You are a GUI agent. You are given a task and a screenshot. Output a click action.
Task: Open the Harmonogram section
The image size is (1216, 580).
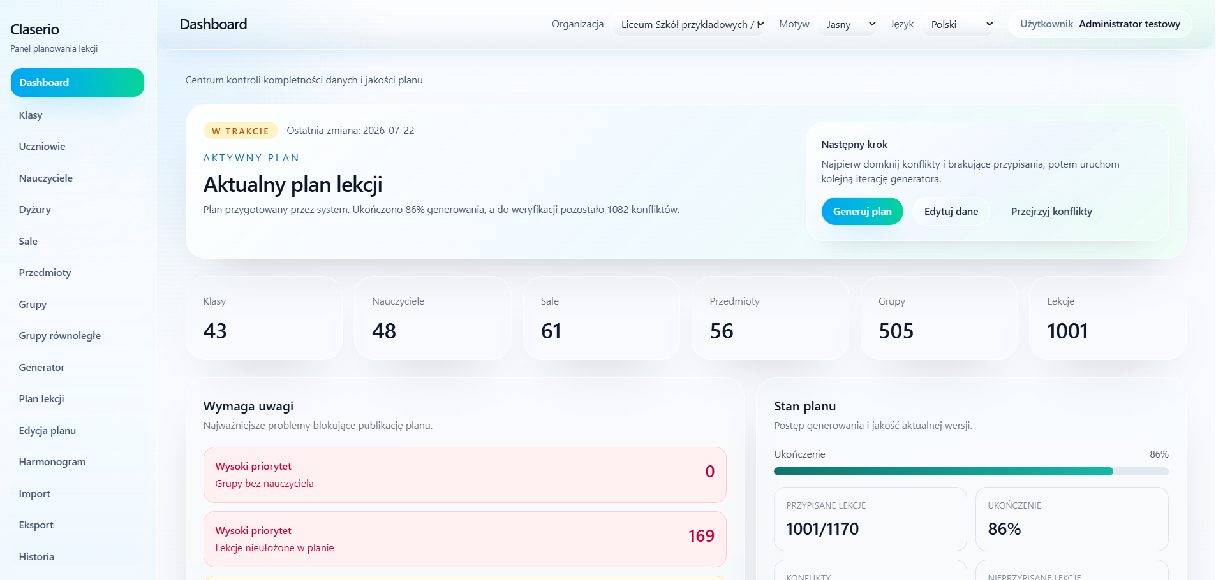[x=77, y=462]
